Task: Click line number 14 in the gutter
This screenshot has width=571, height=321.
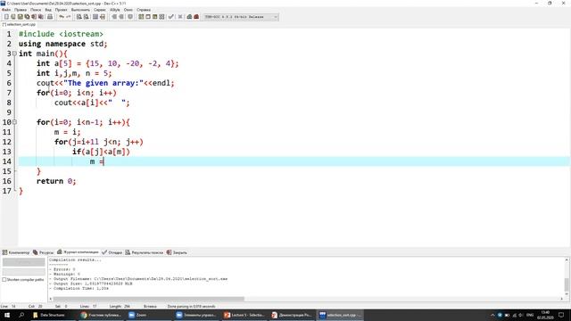Action: 7,161
